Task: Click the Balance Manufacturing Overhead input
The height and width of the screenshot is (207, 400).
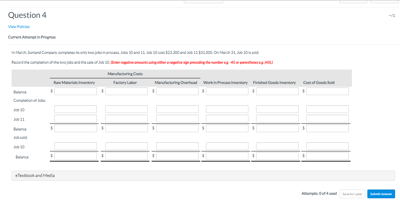Action: pyautogui.click(x=177, y=91)
